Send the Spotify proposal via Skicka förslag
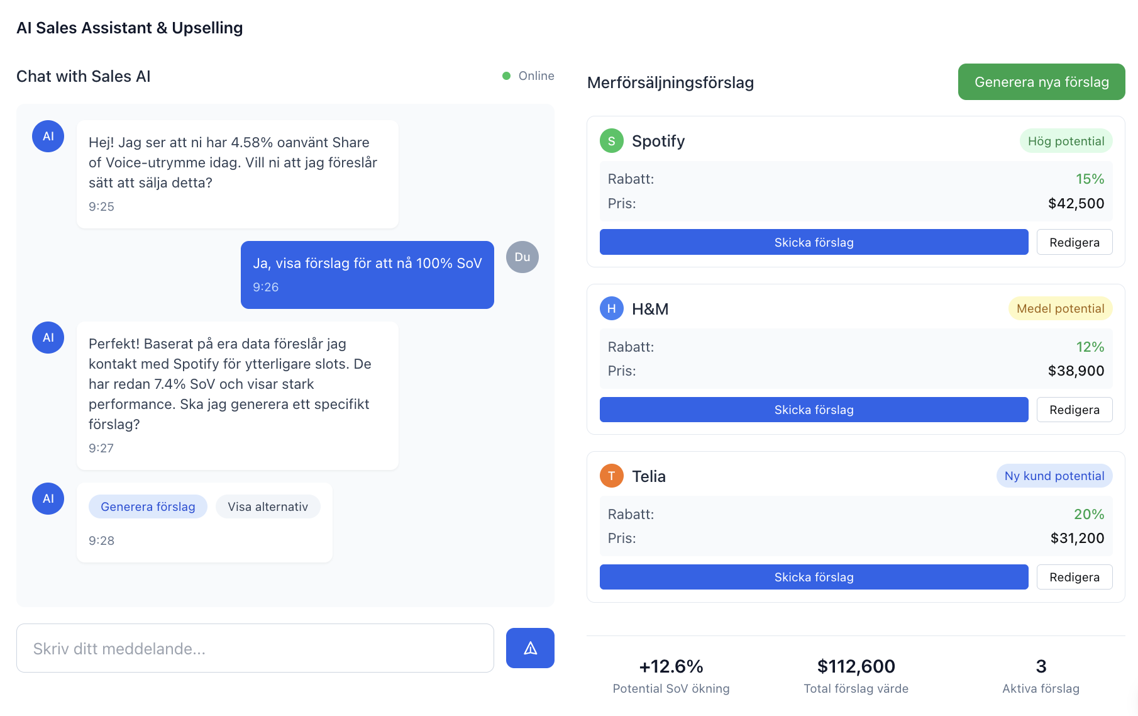Image resolution: width=1138 pixels, height=716 pixels. click(x=814, y=242)
